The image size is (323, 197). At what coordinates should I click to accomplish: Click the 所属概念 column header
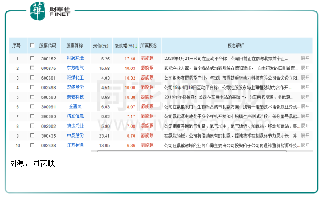(149, 46)
